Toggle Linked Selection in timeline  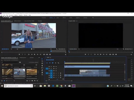(53, 63)
